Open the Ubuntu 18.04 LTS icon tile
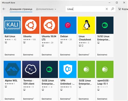Screen dimensions: 128x101 pyautogui.click(x=49, y=25)
